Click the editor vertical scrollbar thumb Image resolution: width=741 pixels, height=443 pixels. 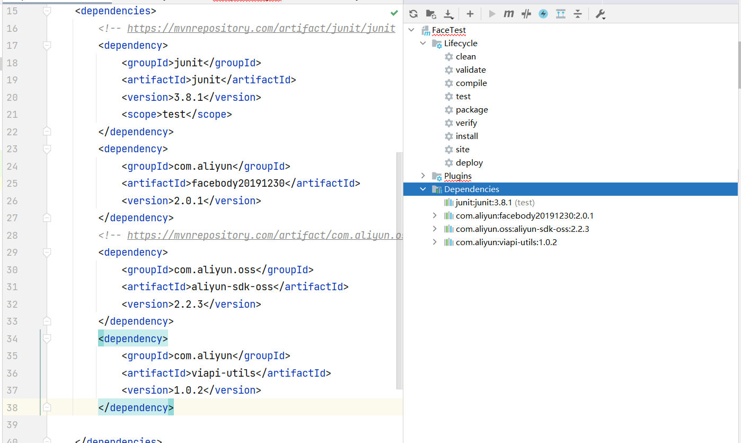[x=399, y=270]
